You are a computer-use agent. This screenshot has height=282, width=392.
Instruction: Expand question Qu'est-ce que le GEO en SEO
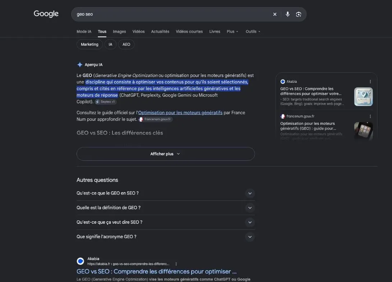coord(166,193)
